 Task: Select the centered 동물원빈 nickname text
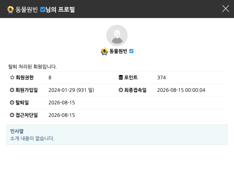pos(118,51)
